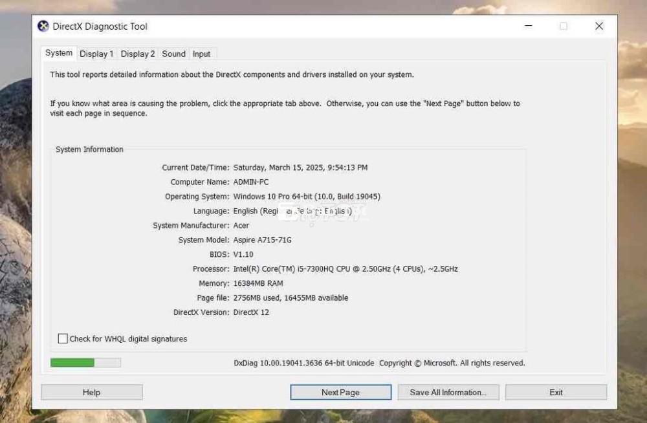This screenshot has height=423, width=647.
Task: Click the DirectX Diagnostic Tool title icon
Action: click(x=43, y=26)
